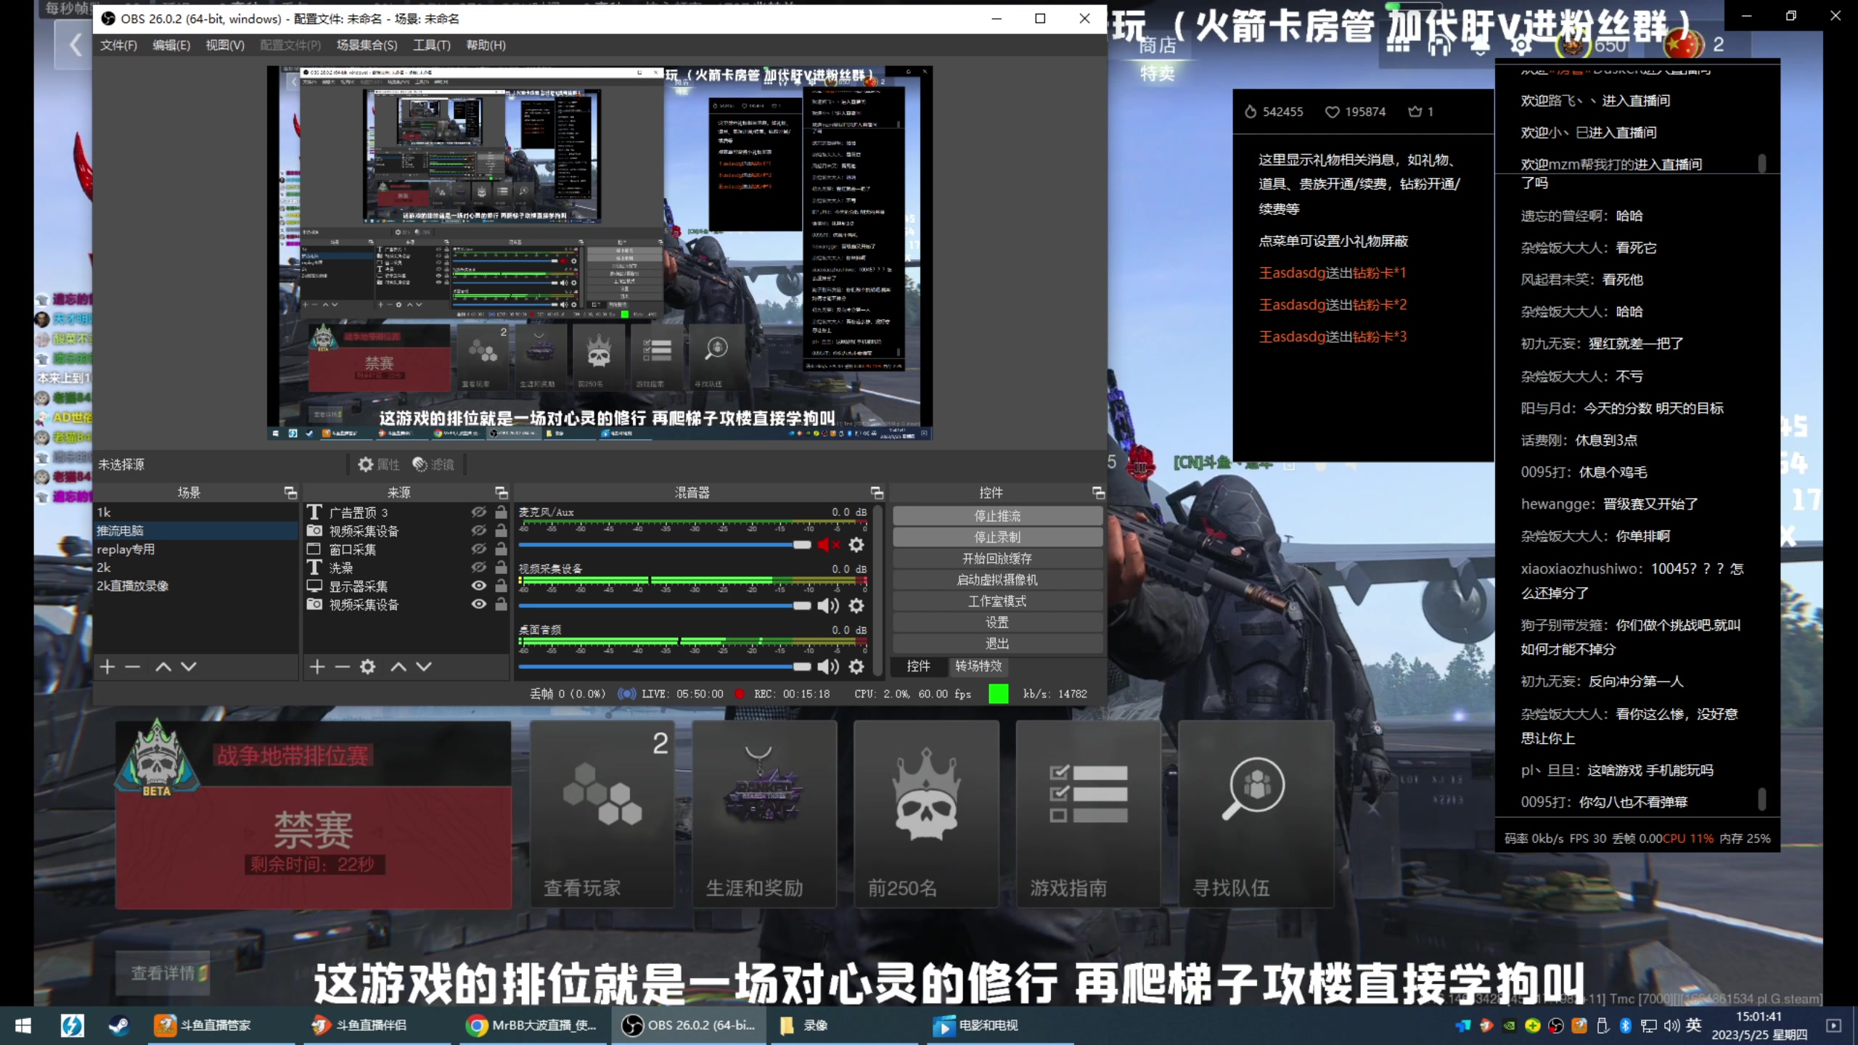Remove the selected source with the minus icon
Viewport: 1858px width, 1045px height.
pos(343,667)
